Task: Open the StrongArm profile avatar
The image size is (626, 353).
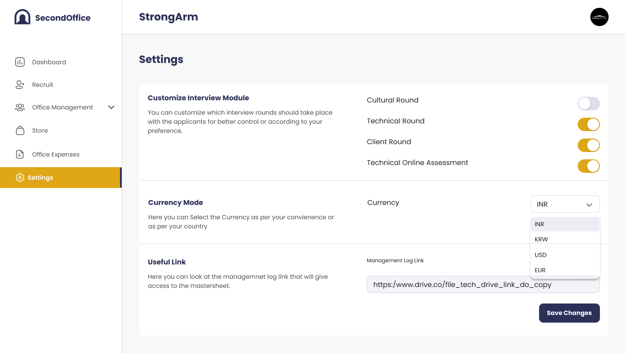Action: coord(599,17)
